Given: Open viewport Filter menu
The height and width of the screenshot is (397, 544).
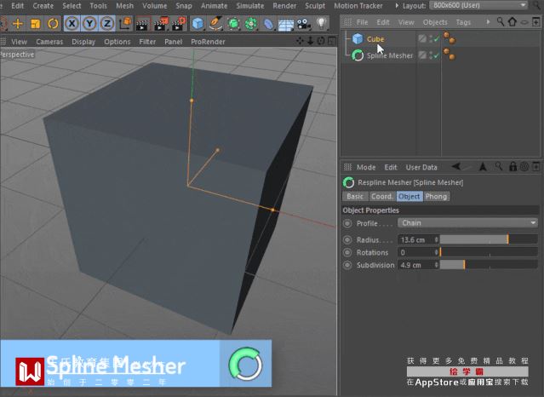Looking at the screenshot, I should click(x=147, y=42).
